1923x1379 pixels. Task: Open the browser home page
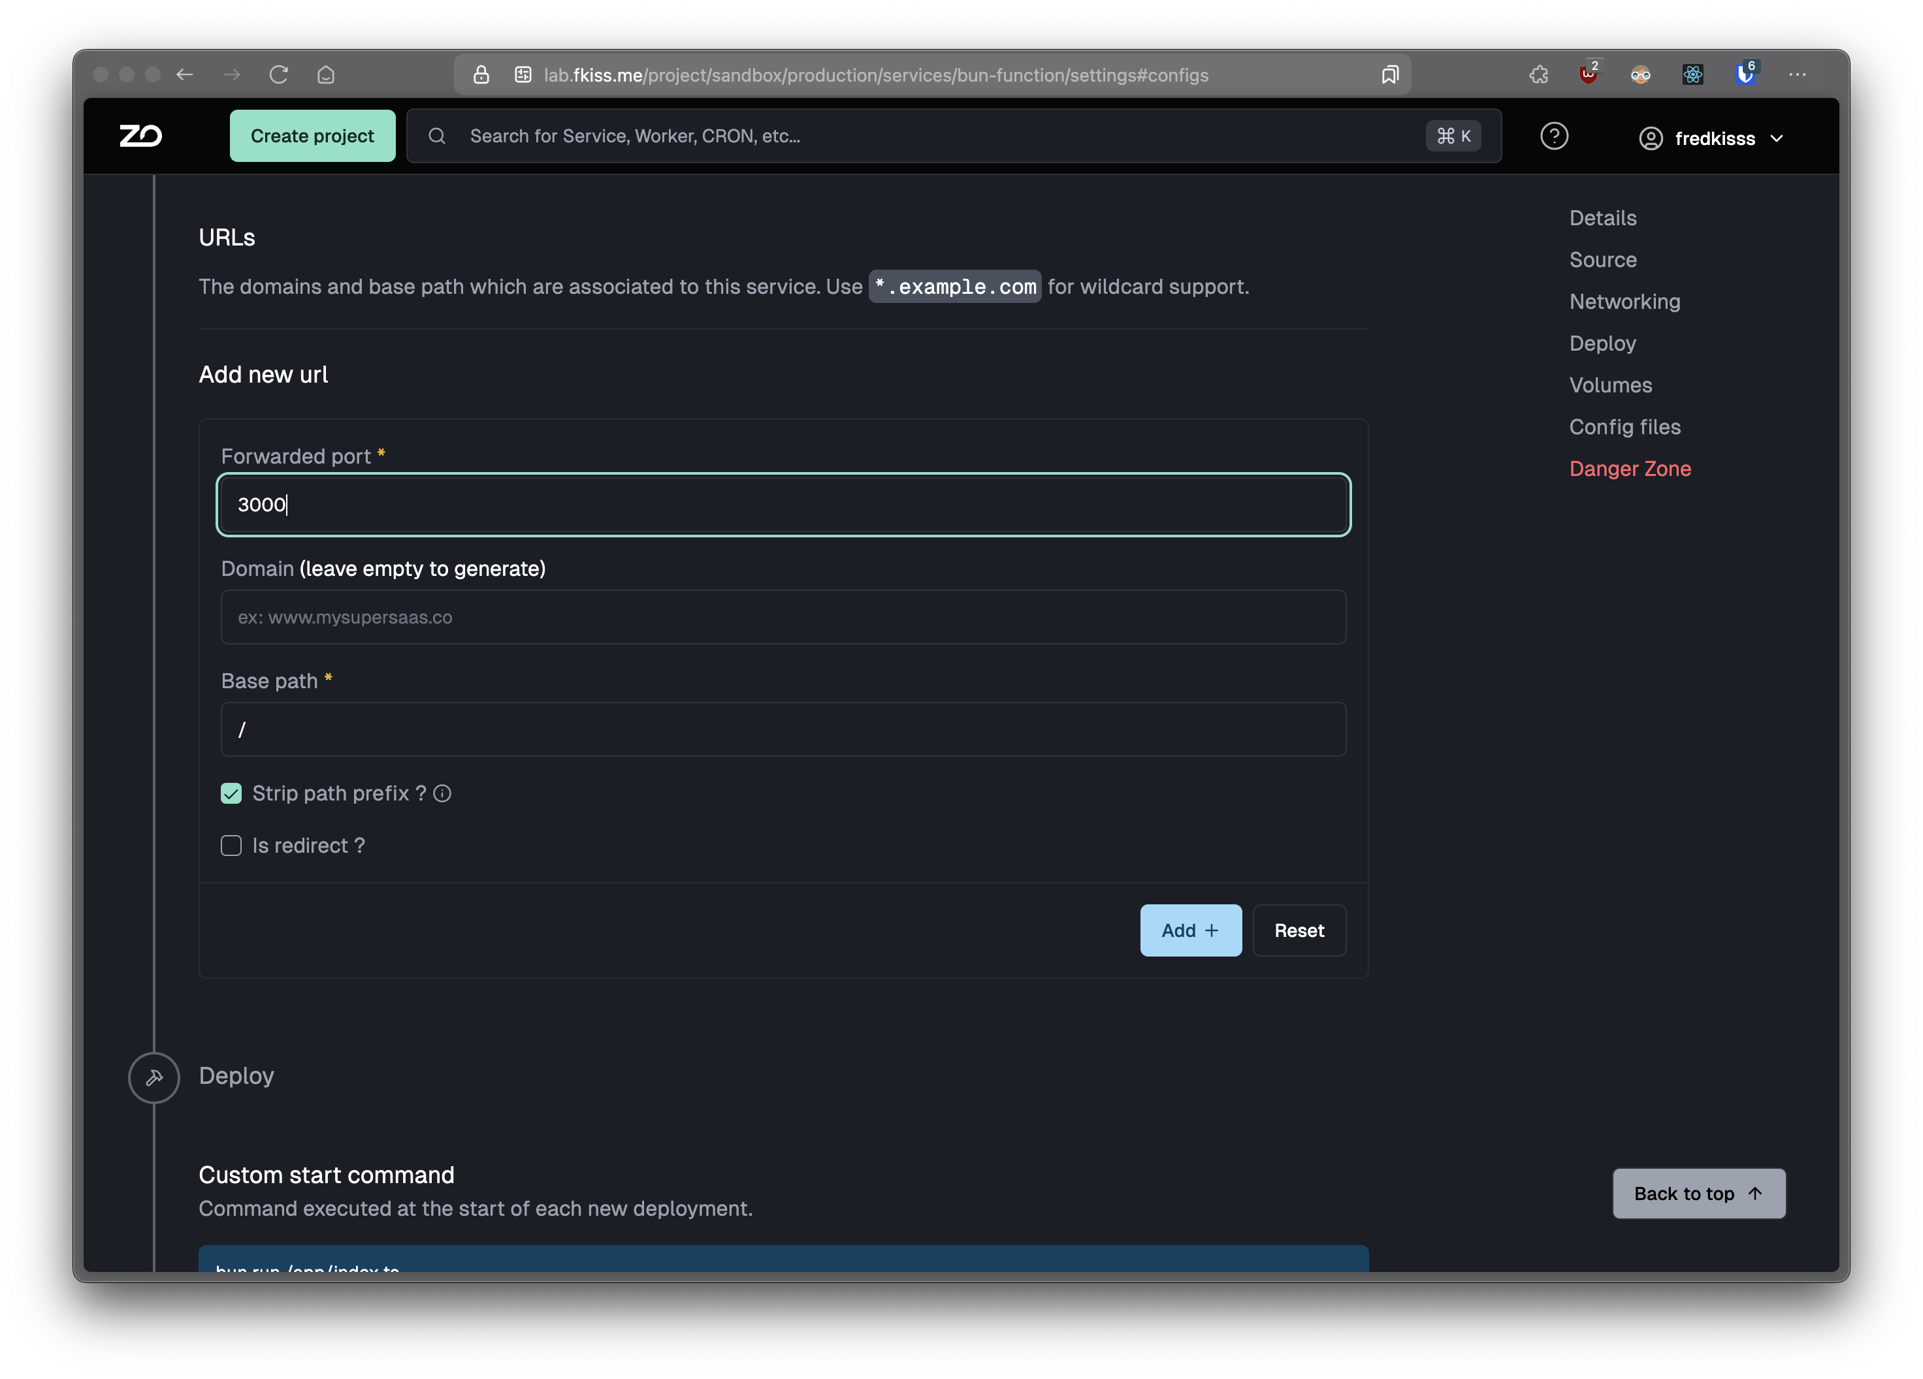click(325, 74)
